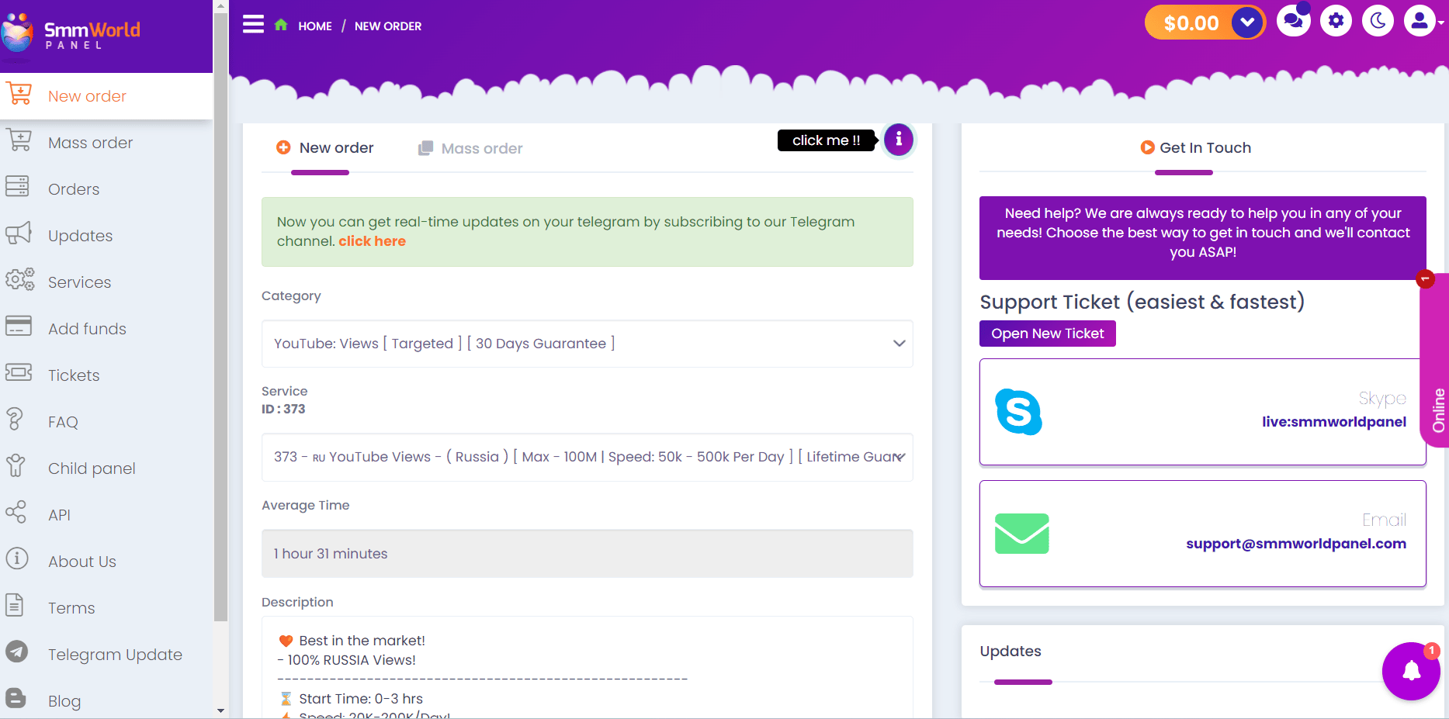1449x719 pixels.
Task: Open the user profile menu
Action: click(1420, 21)
